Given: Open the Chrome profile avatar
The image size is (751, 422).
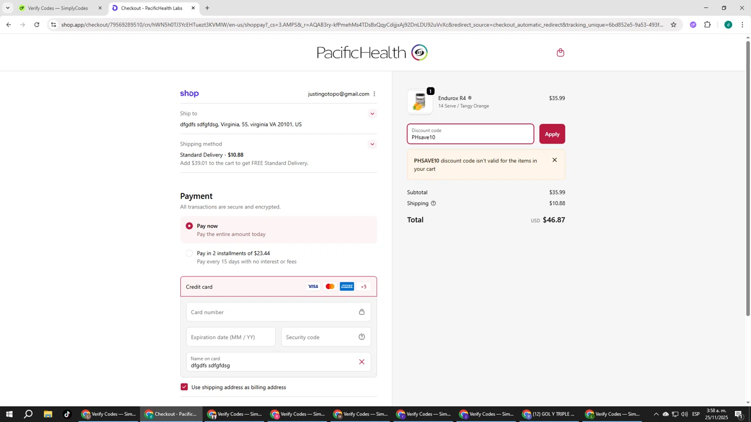Looking at the screenshot, I should point(728,24).
